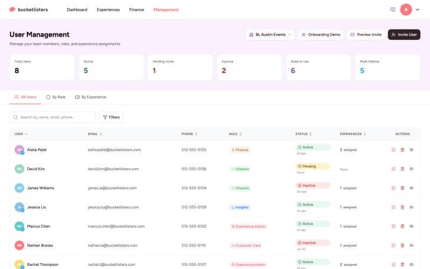430x269 pixels.
Task: Expand the account menu chevron
Action: (x=418, y=10)
